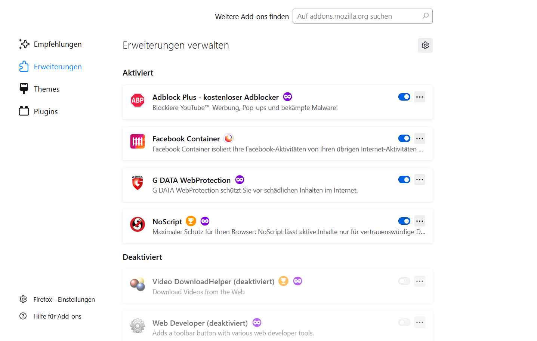Open Hilfe für Add-ons link
This screenshot has width=537, height=341.
57,316
